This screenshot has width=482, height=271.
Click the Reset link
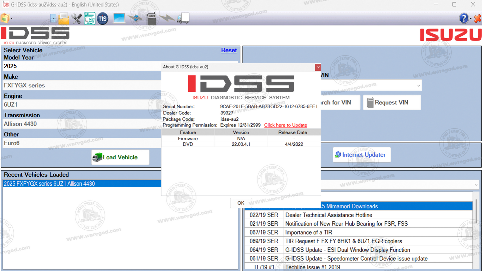(229, 50)
